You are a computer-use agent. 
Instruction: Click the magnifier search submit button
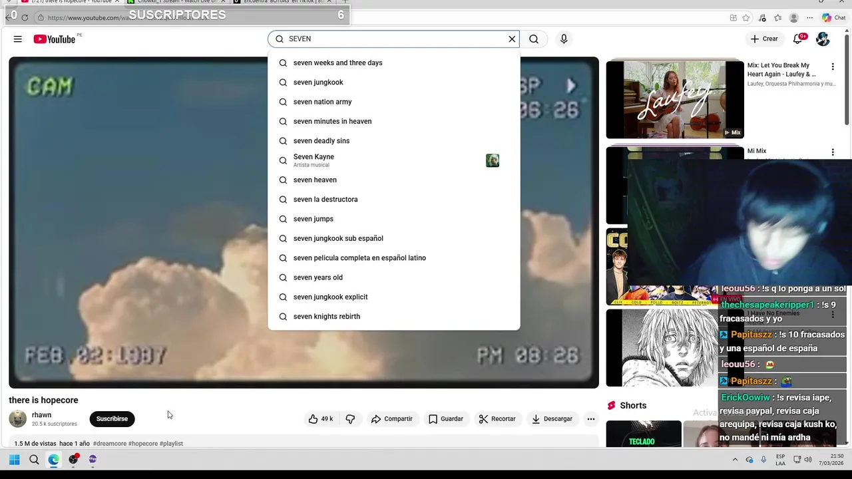[x=534, y=39]
